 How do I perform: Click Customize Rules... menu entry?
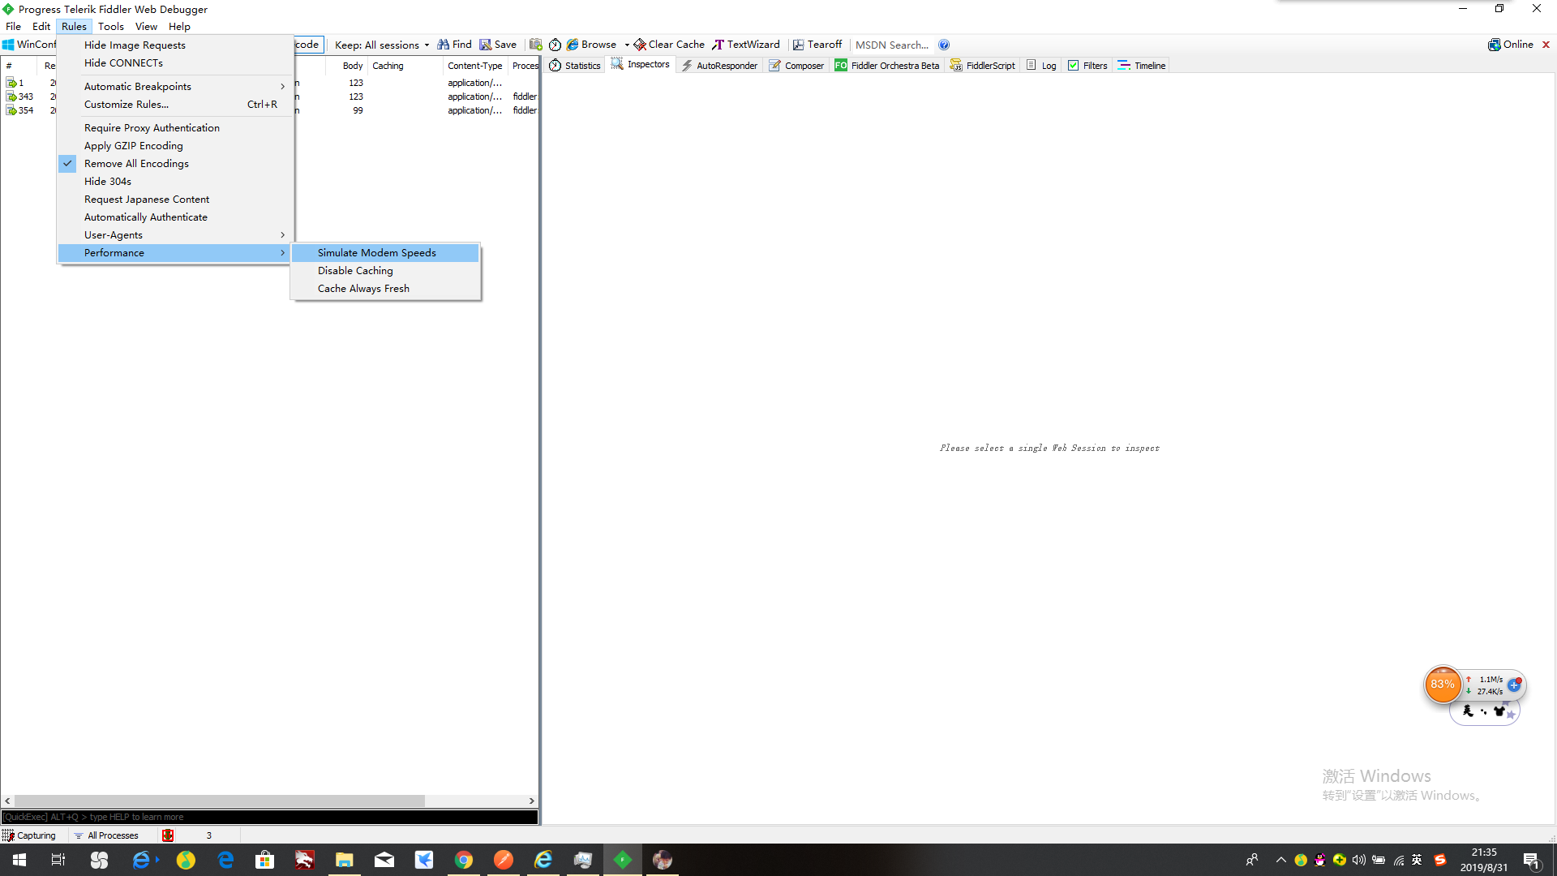127,104
